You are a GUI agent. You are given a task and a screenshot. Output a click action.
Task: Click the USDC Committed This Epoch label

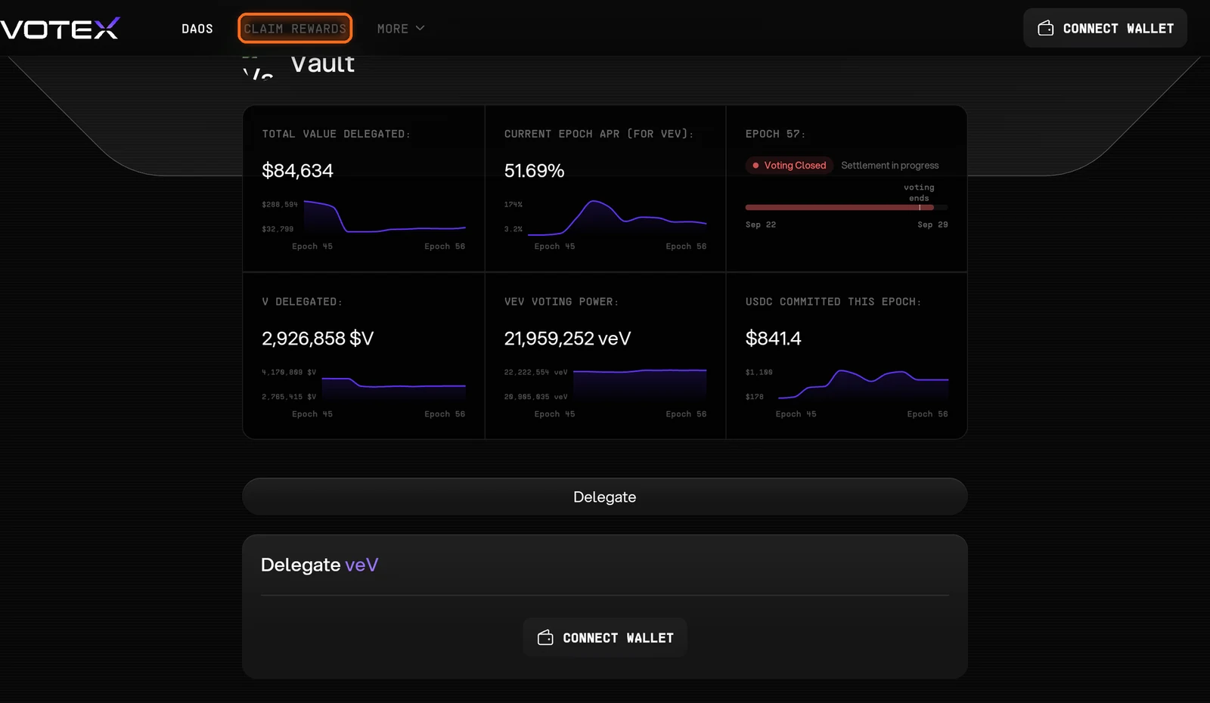pyautogui.click(x=833, y=302)
